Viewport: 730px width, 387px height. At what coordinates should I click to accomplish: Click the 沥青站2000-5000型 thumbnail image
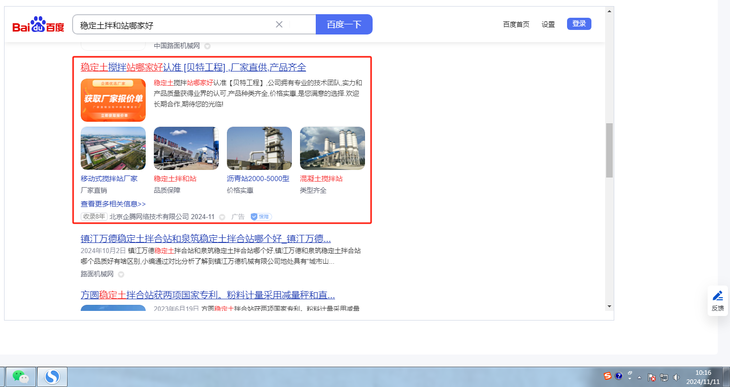(x=259, y=148)
